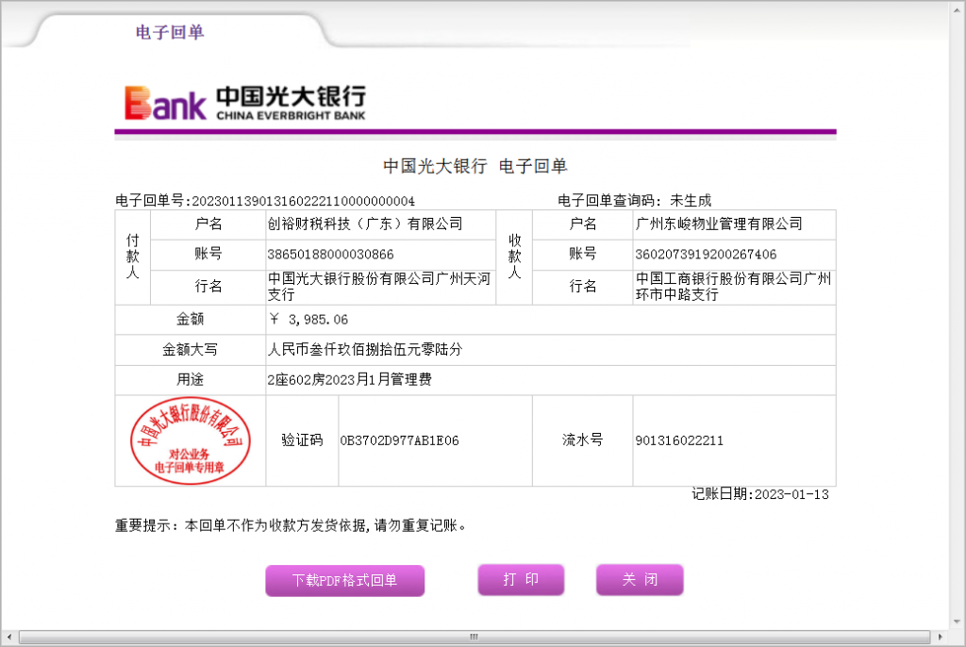This screenshot has height=647, width=966.
Task: Click payer name 创裕财税科技（广东）有限公司
Action: click(x=365, y=224)
